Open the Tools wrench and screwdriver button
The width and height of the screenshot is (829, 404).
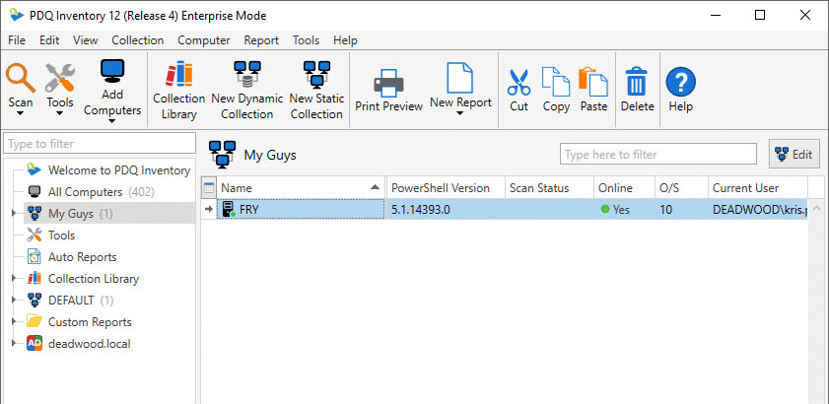[60, 78]
